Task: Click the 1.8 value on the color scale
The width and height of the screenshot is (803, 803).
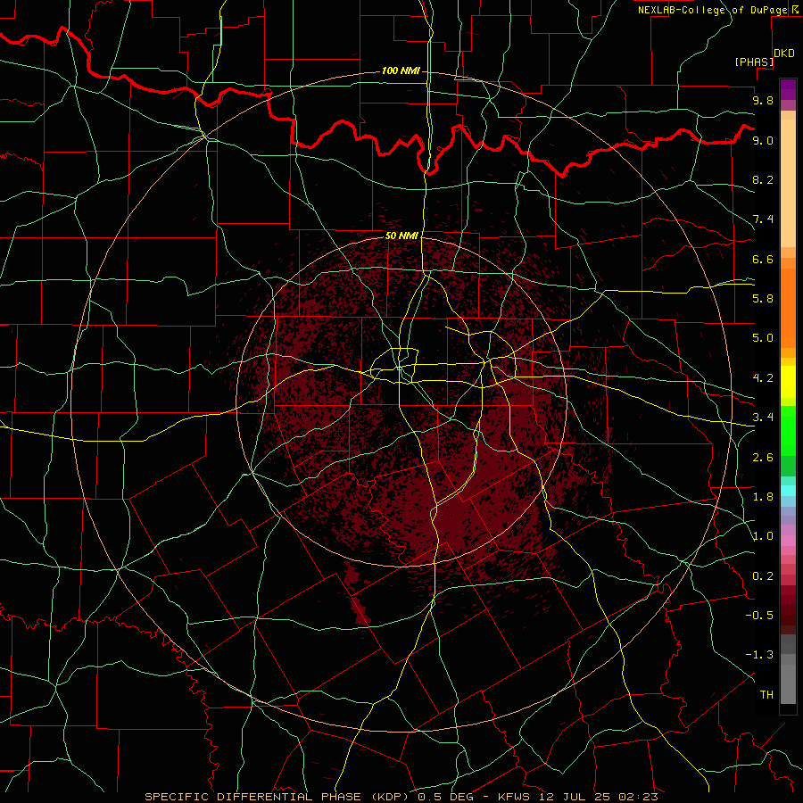Action: click(763, 497)
